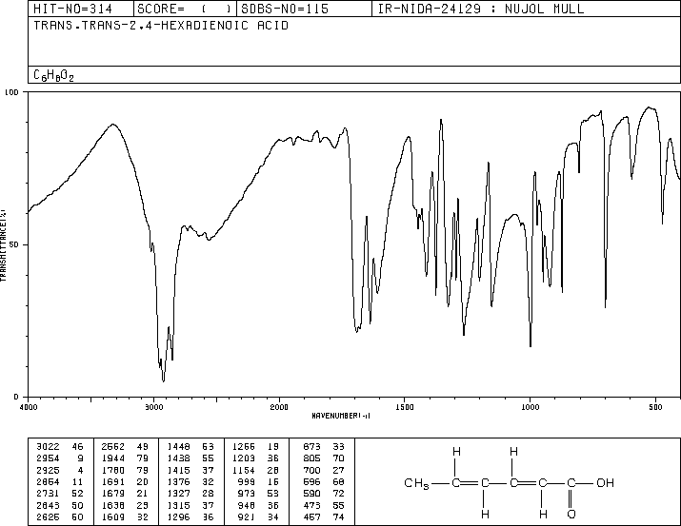Select the 590 peak table entry
This screenshot has height=526, width=681.
324,494
